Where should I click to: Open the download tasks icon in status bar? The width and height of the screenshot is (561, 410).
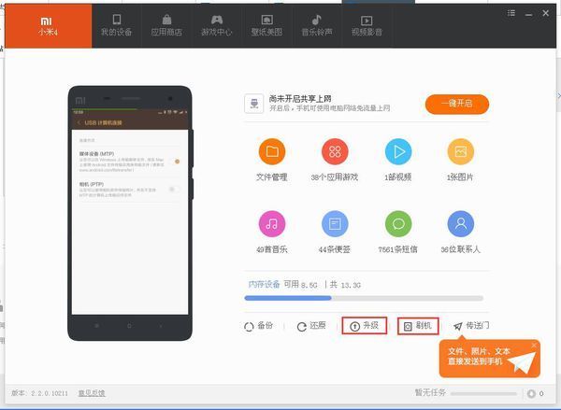click(x=531, y=393)
